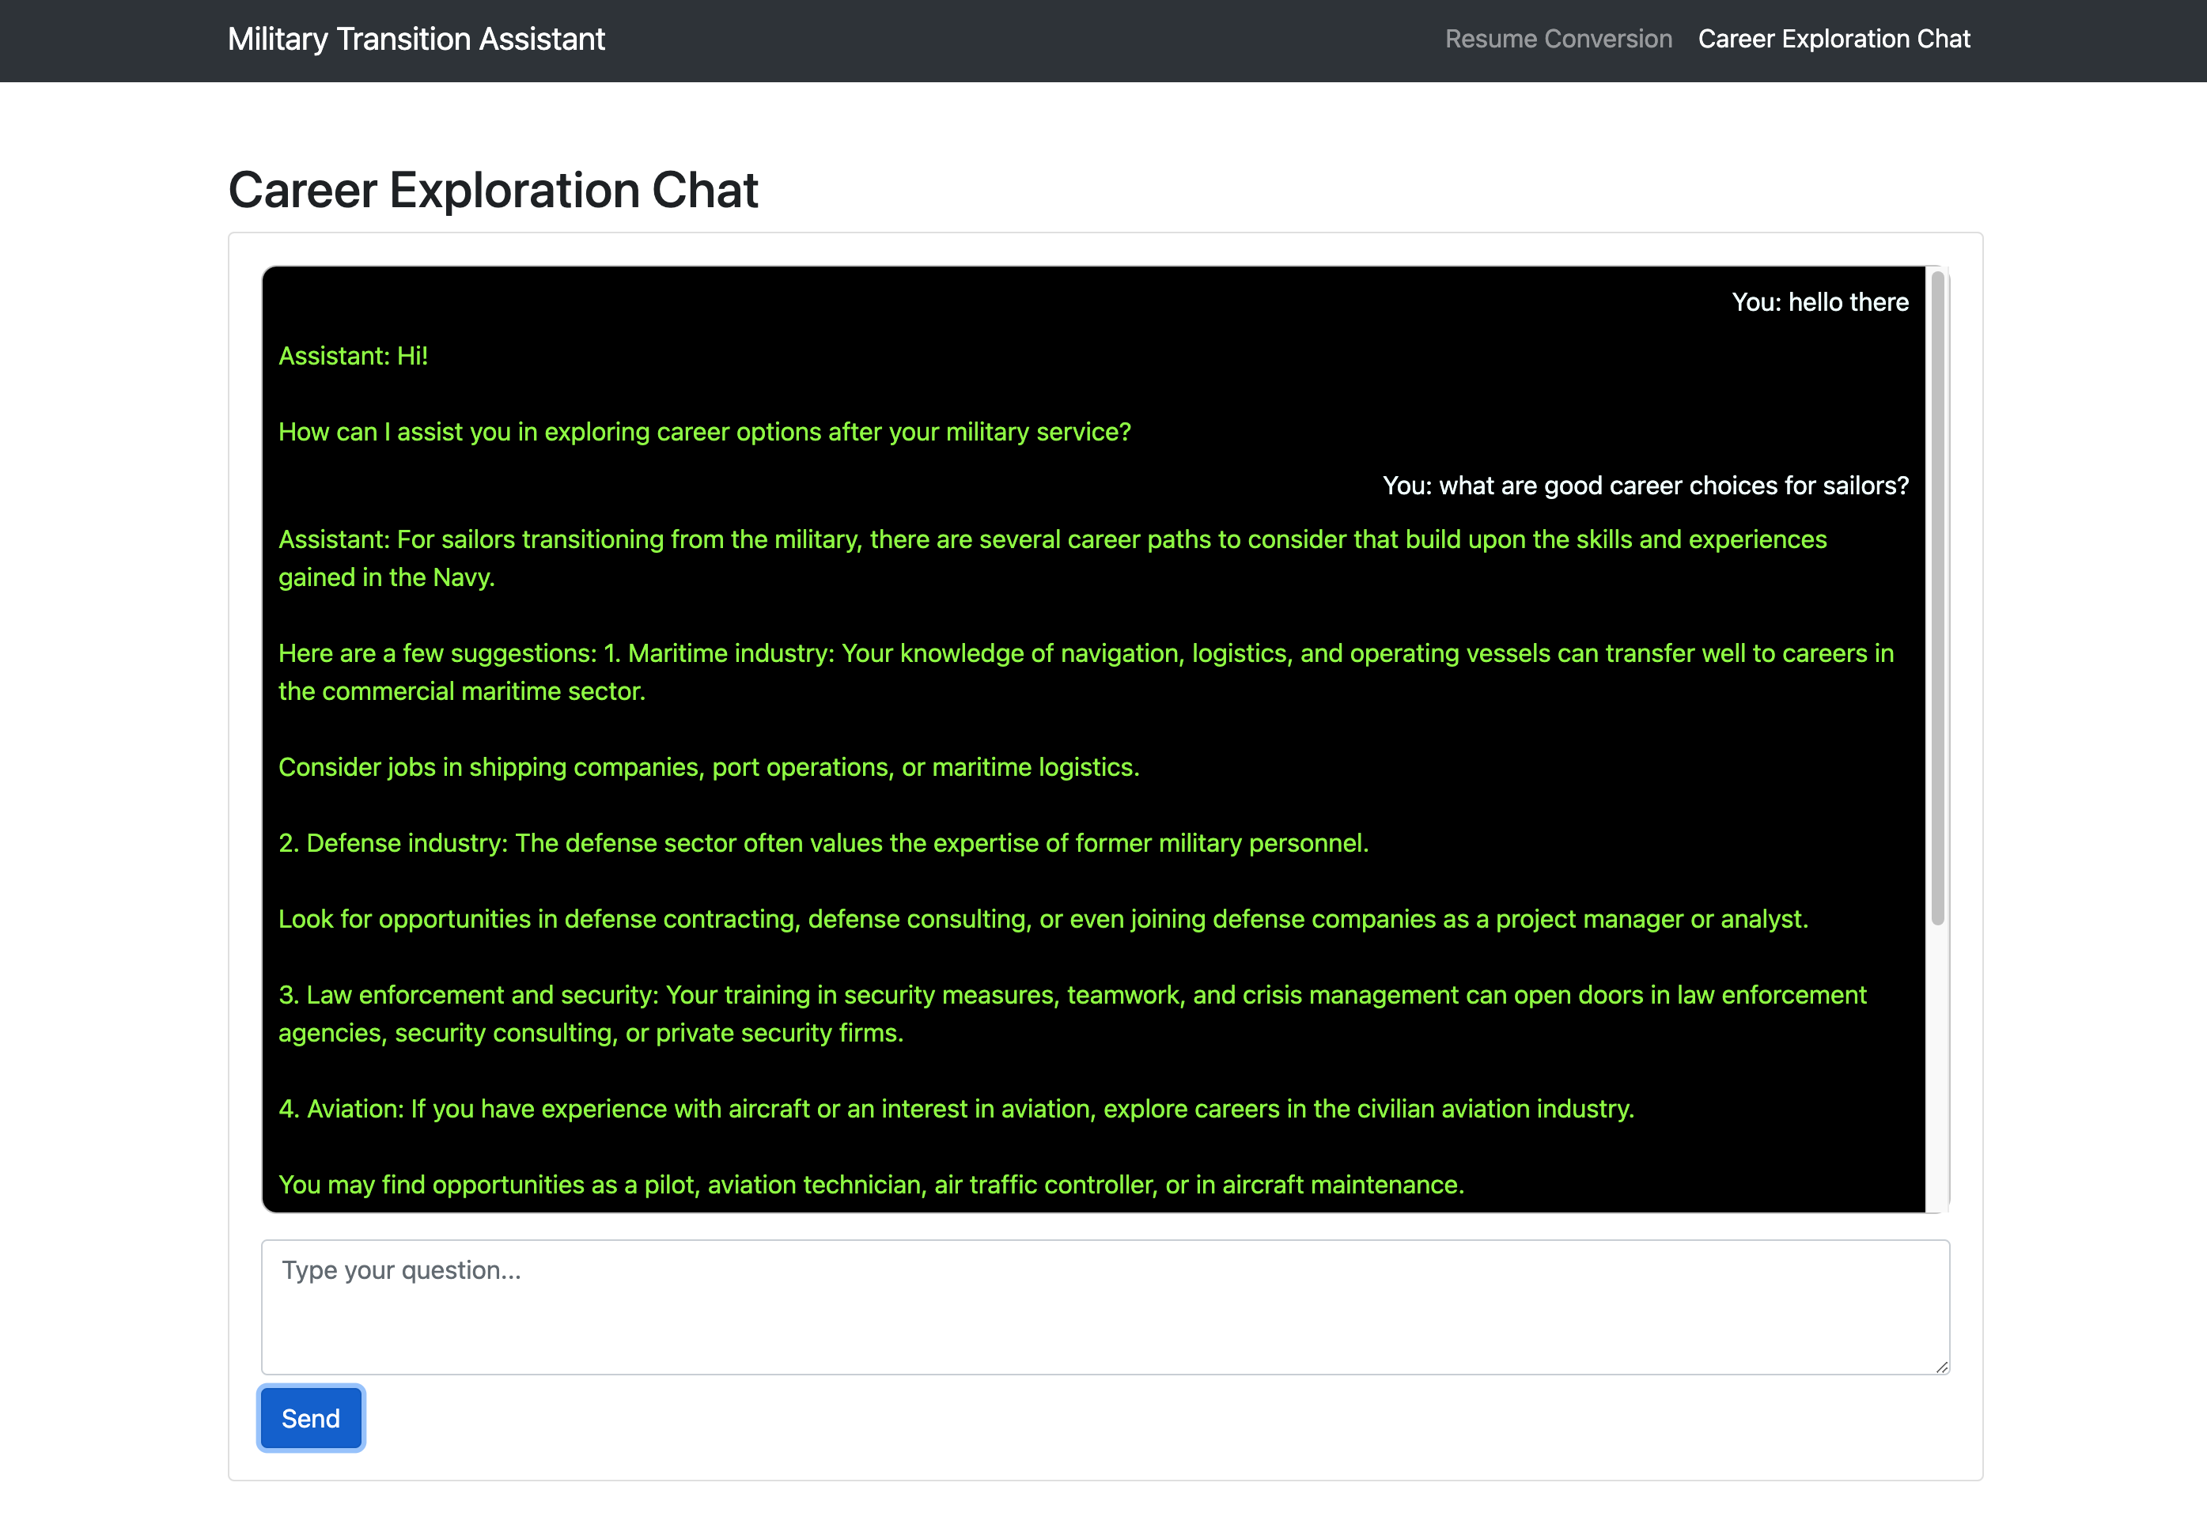Screen dimensions: 2207x1528
Task: Click the line about pilot and aviation technician jobs
Action: pyautogui.click(x=870, y=1184)
